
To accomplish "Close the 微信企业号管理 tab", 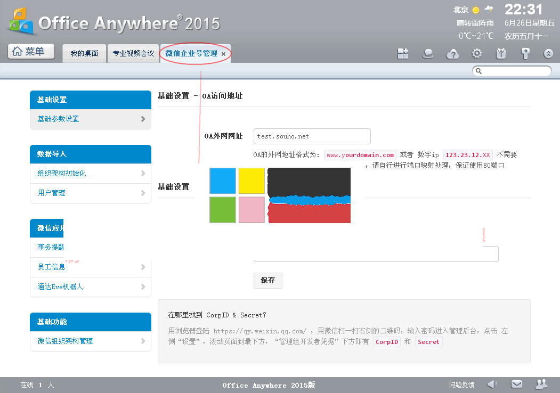I will tap(223, 54).
